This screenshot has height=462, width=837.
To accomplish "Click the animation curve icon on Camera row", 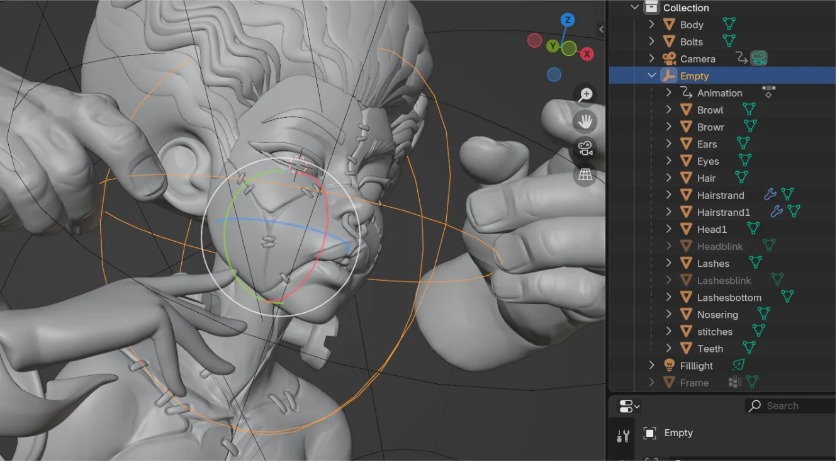I will (742, 59).
